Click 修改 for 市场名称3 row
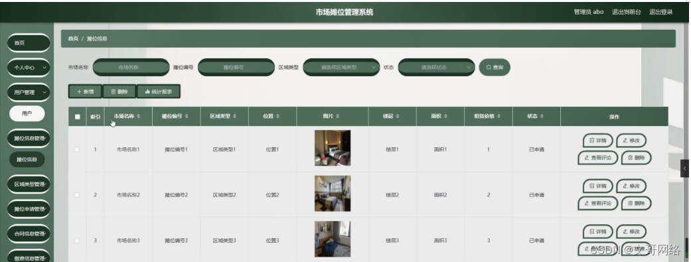 pyautogui.click(x=631, y=231)
